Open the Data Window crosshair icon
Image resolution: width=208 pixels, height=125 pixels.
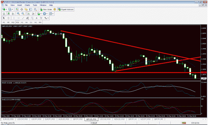pos(22,9)
